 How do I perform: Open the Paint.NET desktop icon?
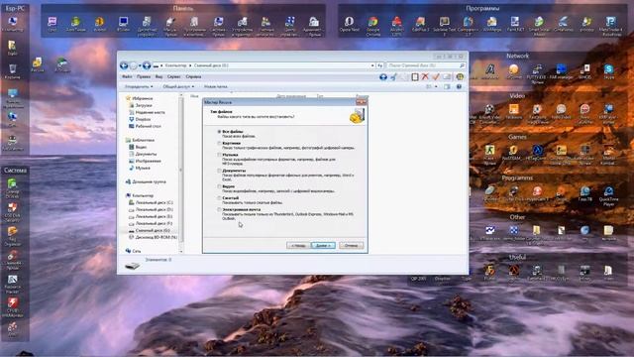515,24
